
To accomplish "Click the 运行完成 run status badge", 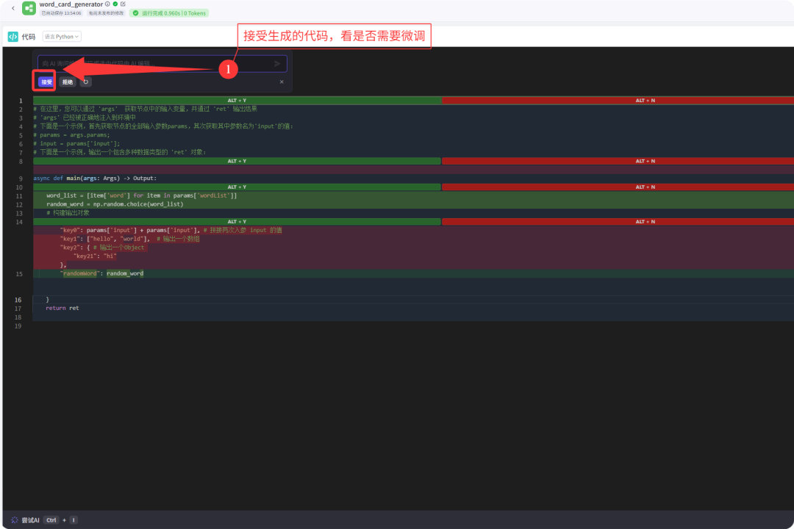I will (x=169, y=13).
